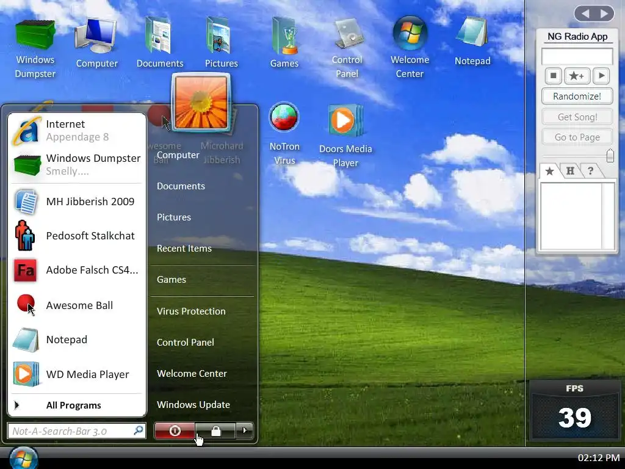This screenshot has height=469, width=625.
Task: Select Recent Items in start menu
Action: 184,249
